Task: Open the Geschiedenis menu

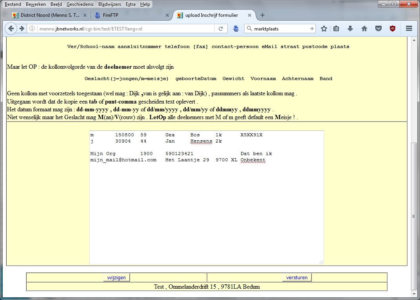Action: coord(80,4)
